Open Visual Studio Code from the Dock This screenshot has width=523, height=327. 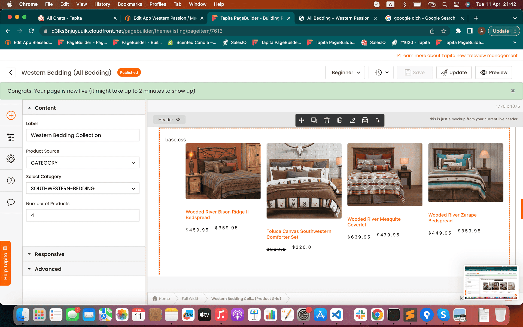coord(337,315)
